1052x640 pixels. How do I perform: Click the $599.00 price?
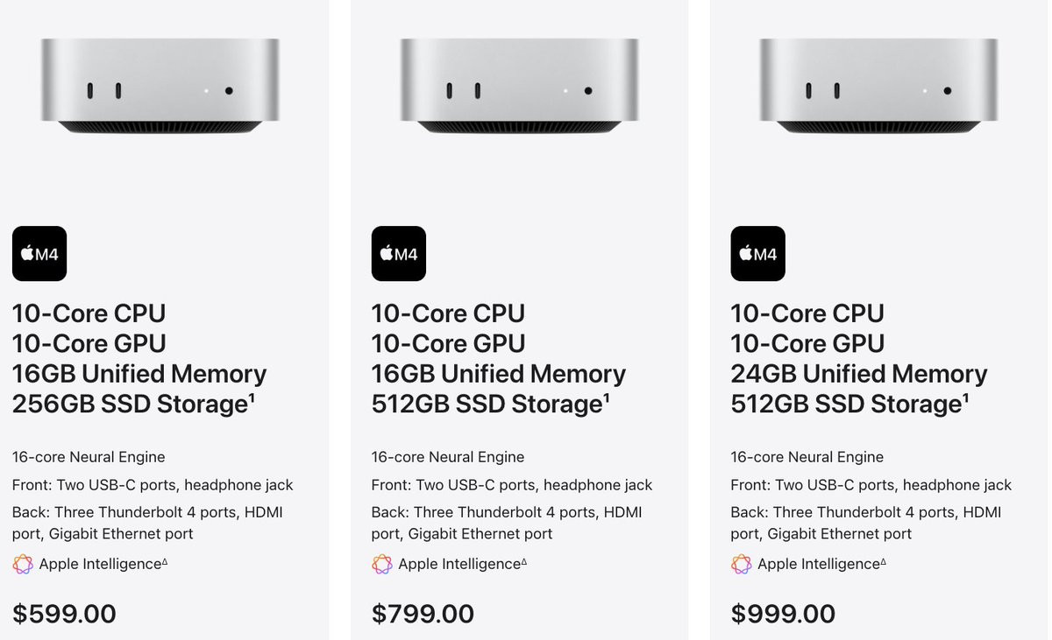tap(64, 614)
